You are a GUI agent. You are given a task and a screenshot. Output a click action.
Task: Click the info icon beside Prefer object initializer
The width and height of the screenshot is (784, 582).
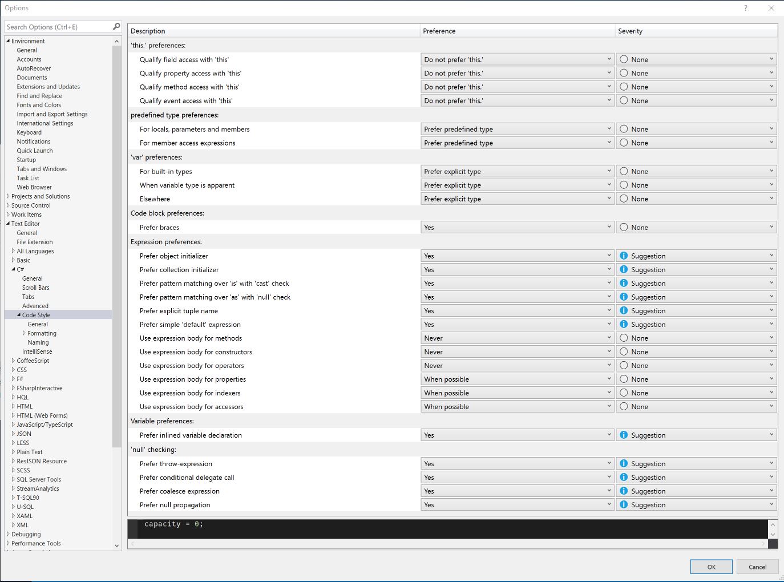(x=624, y=256)
